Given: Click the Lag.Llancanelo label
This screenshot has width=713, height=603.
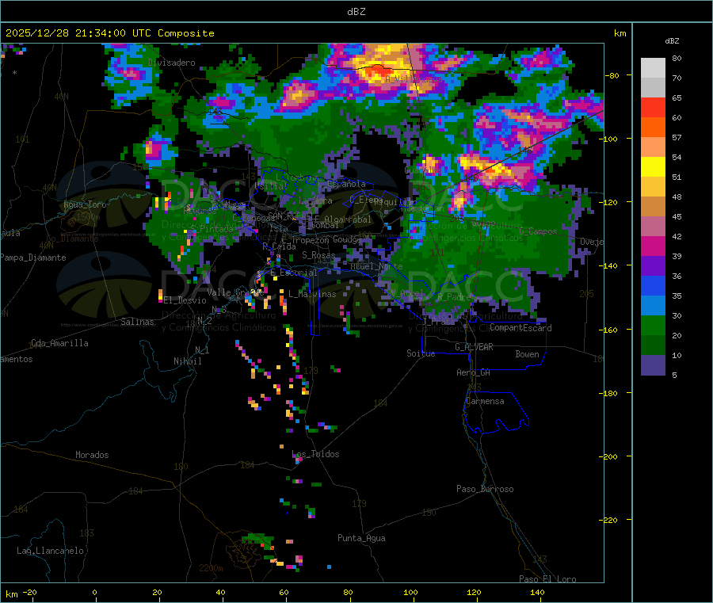Looking at the screenshot, I should (50, 551).
